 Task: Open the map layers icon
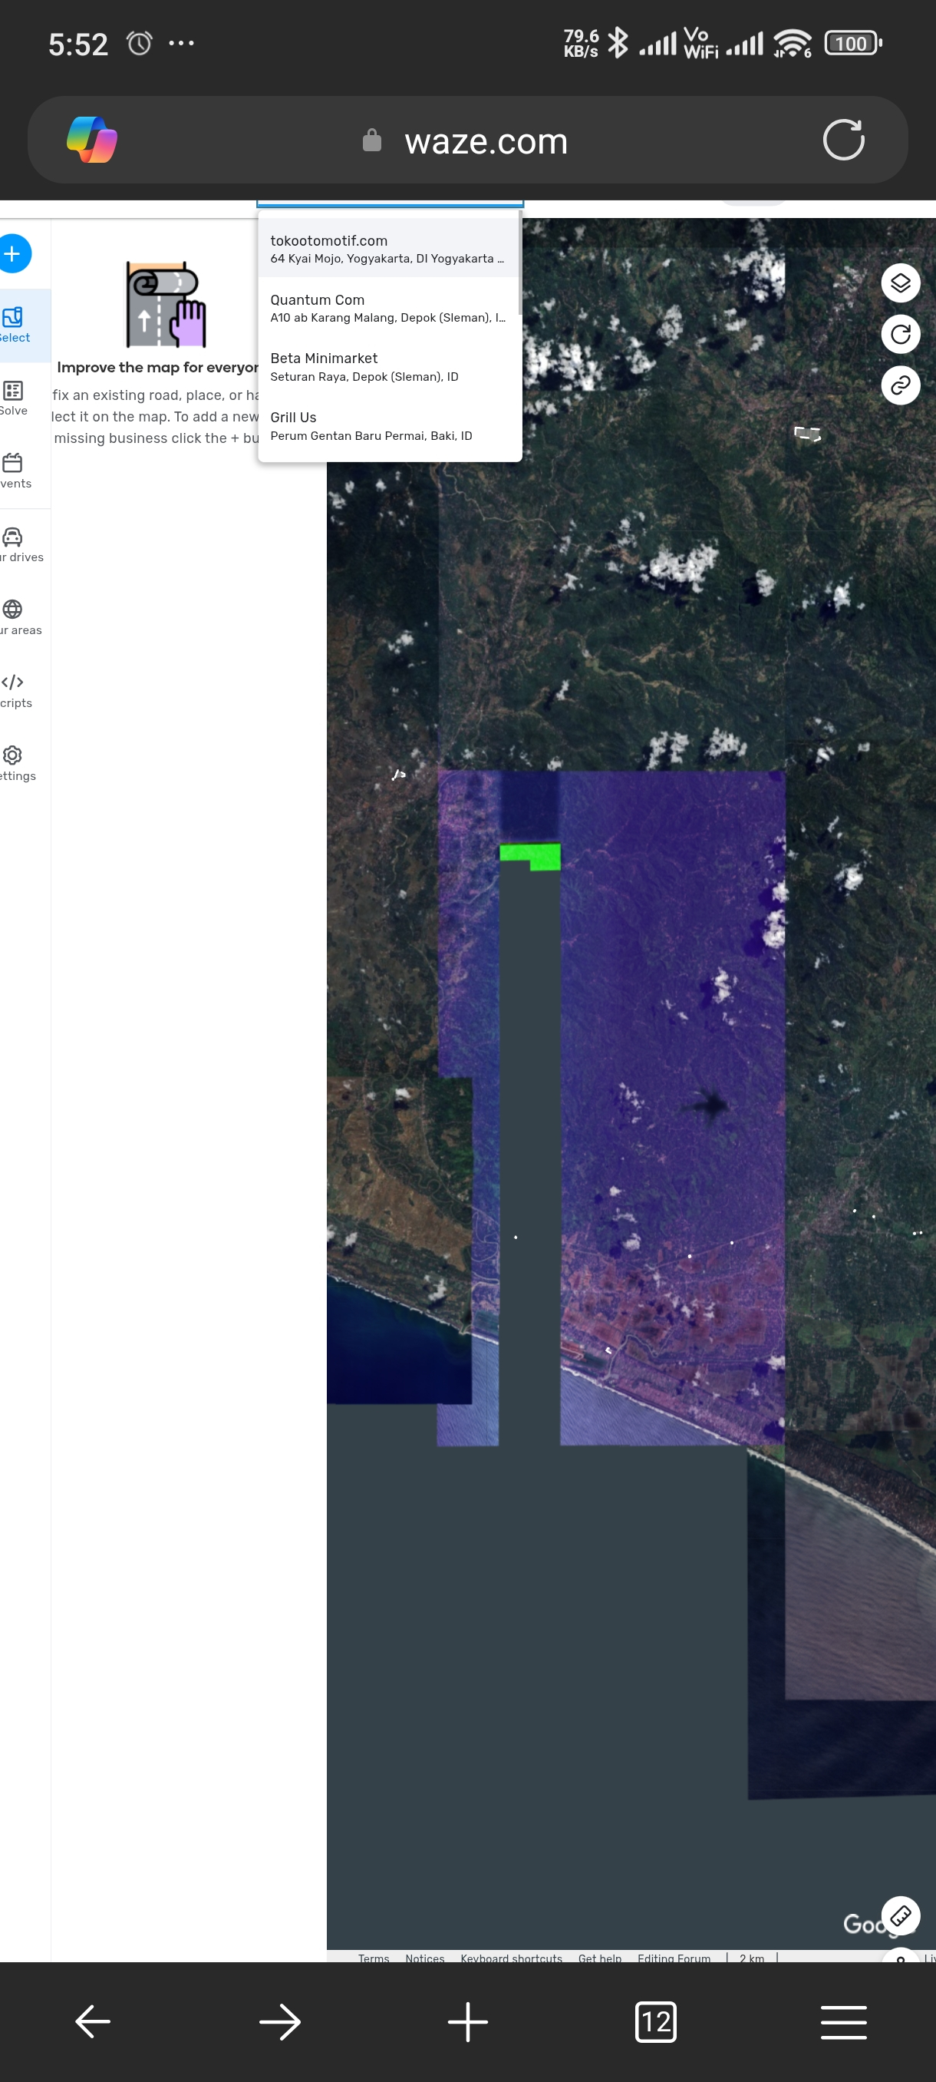point(900,283)
